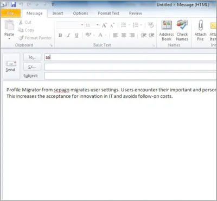Open the Options ribbon tab
217x201 pixels.
tap(80, 14)
